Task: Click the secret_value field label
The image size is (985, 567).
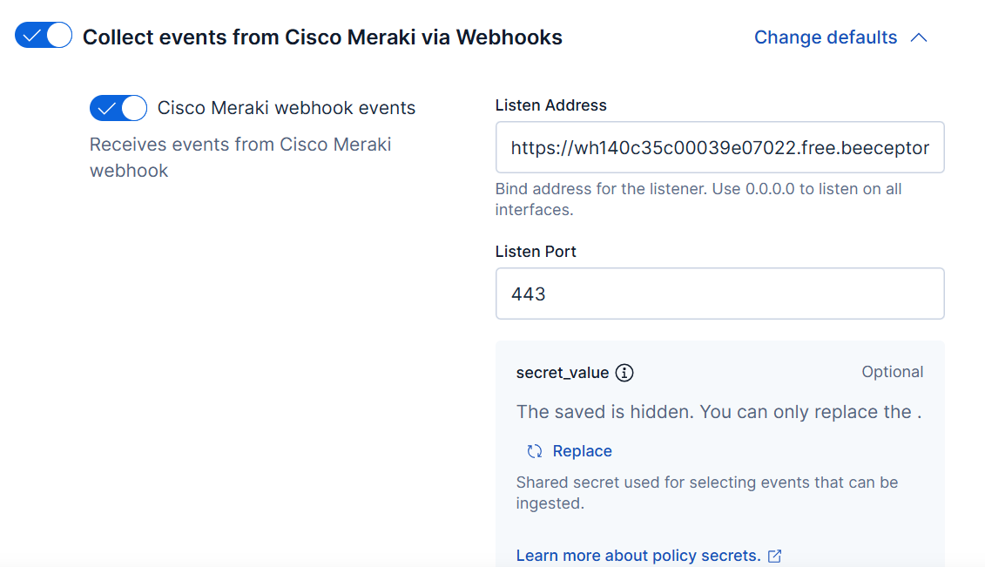Action: [x=563, y=373]
